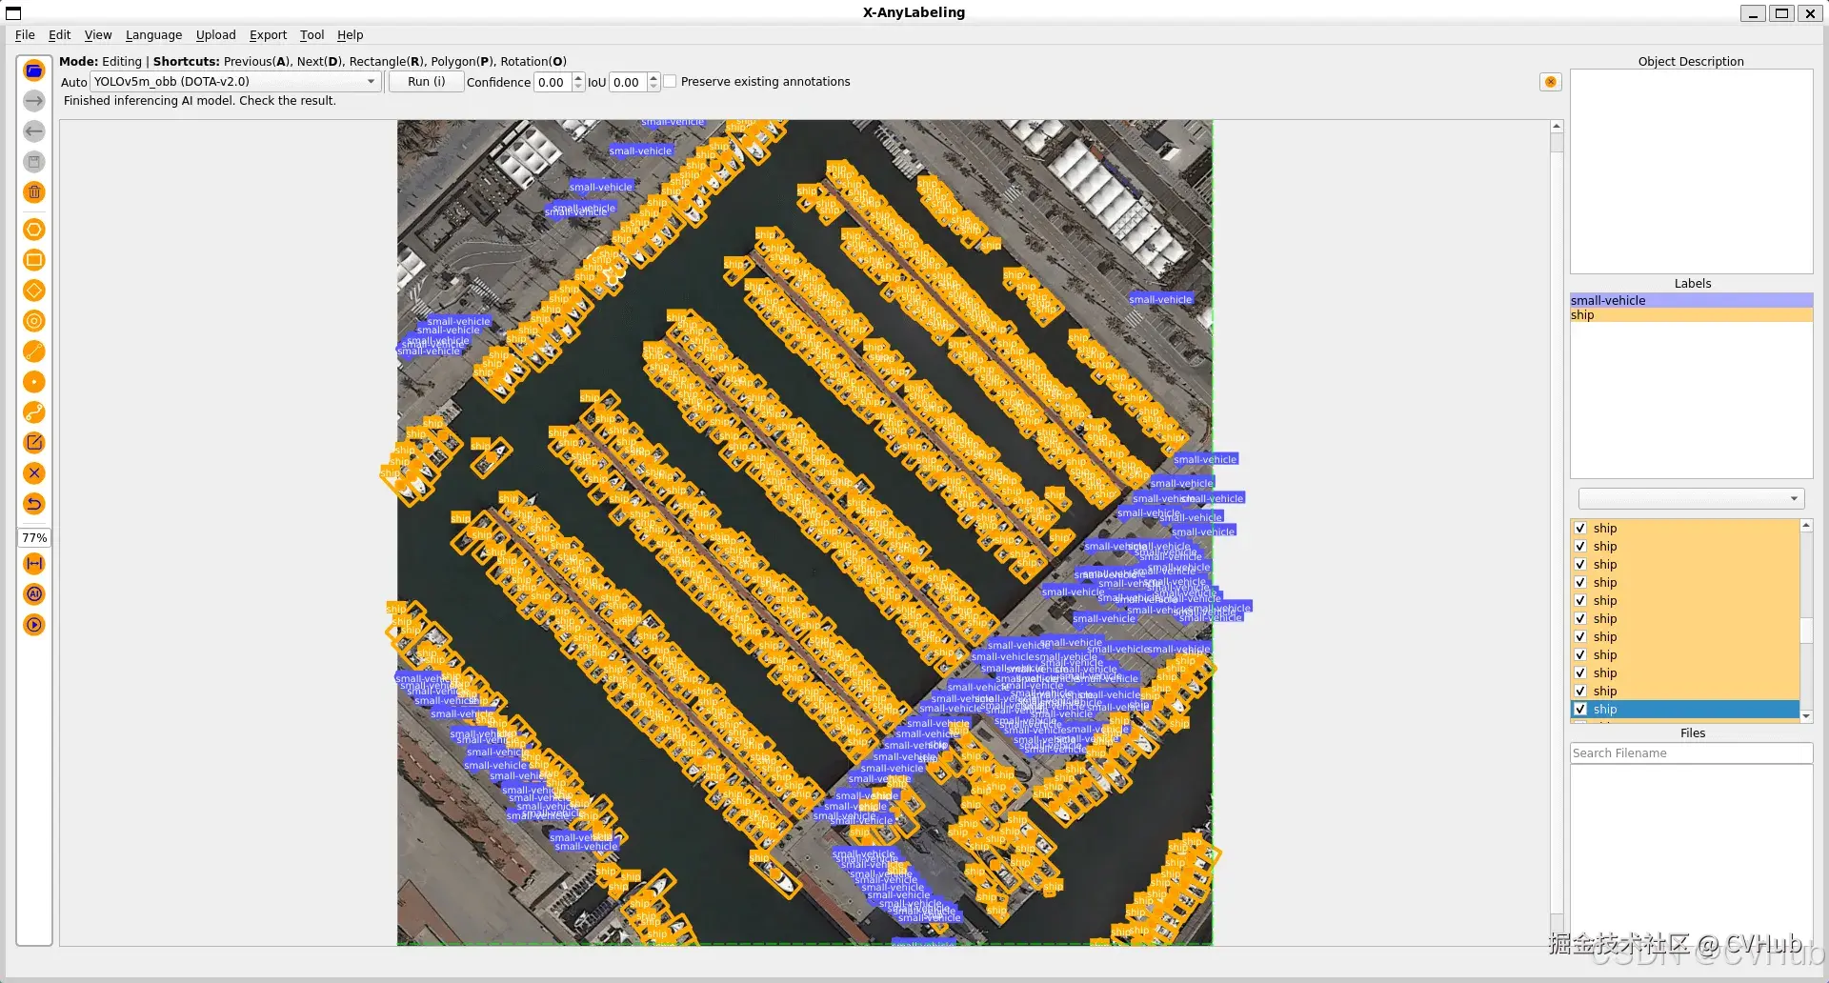
Task: Toggle Preserve existing annotations
Action: 671,81
